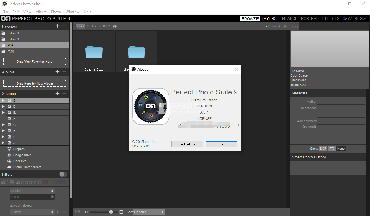The width and height of the screenshot is (370, 216).
Task: Select the F: drive in Sources
Action: pyautogui.click(x=35, y=119)
